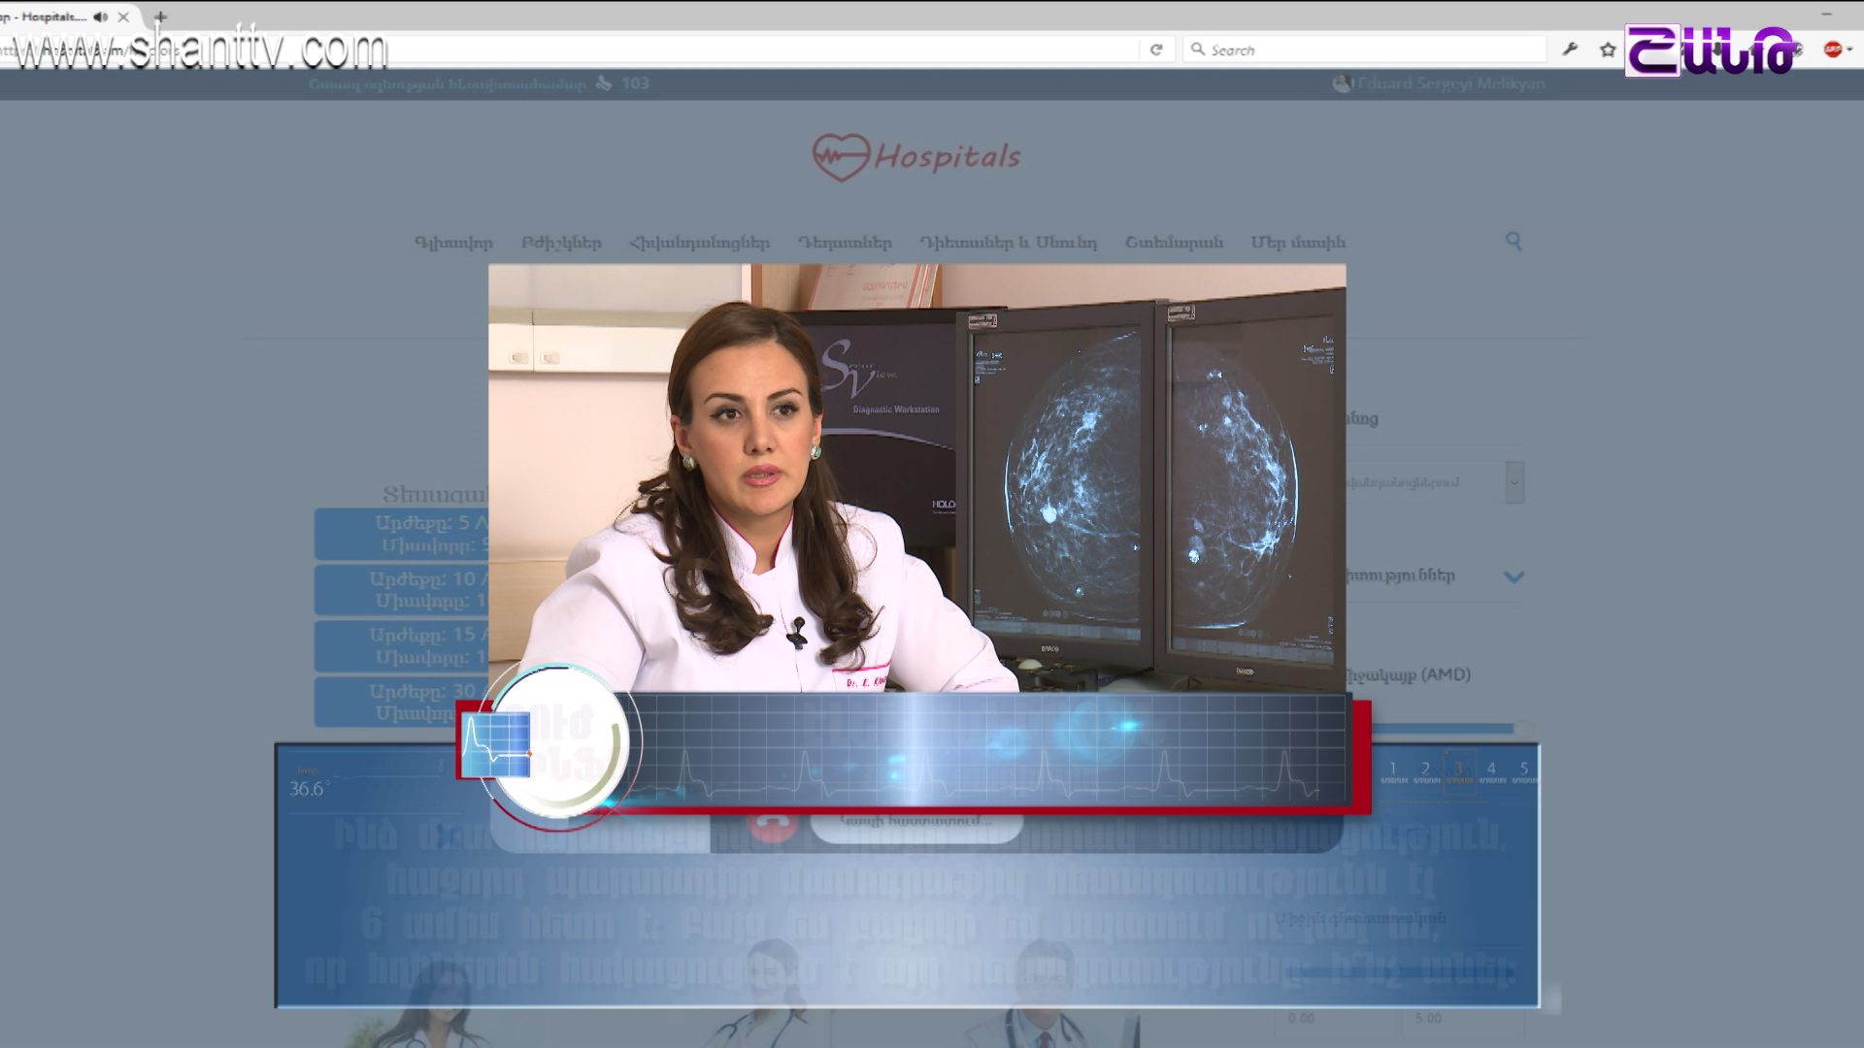Select the Արժեքը 15 price button
The width and height of the screenshot is (1864, 1048).
pos(401,646)
